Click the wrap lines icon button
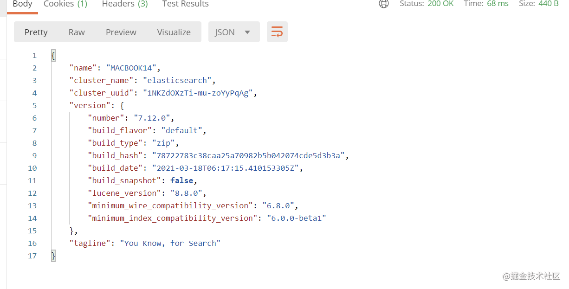569x289 pixels. pos(277,32)
